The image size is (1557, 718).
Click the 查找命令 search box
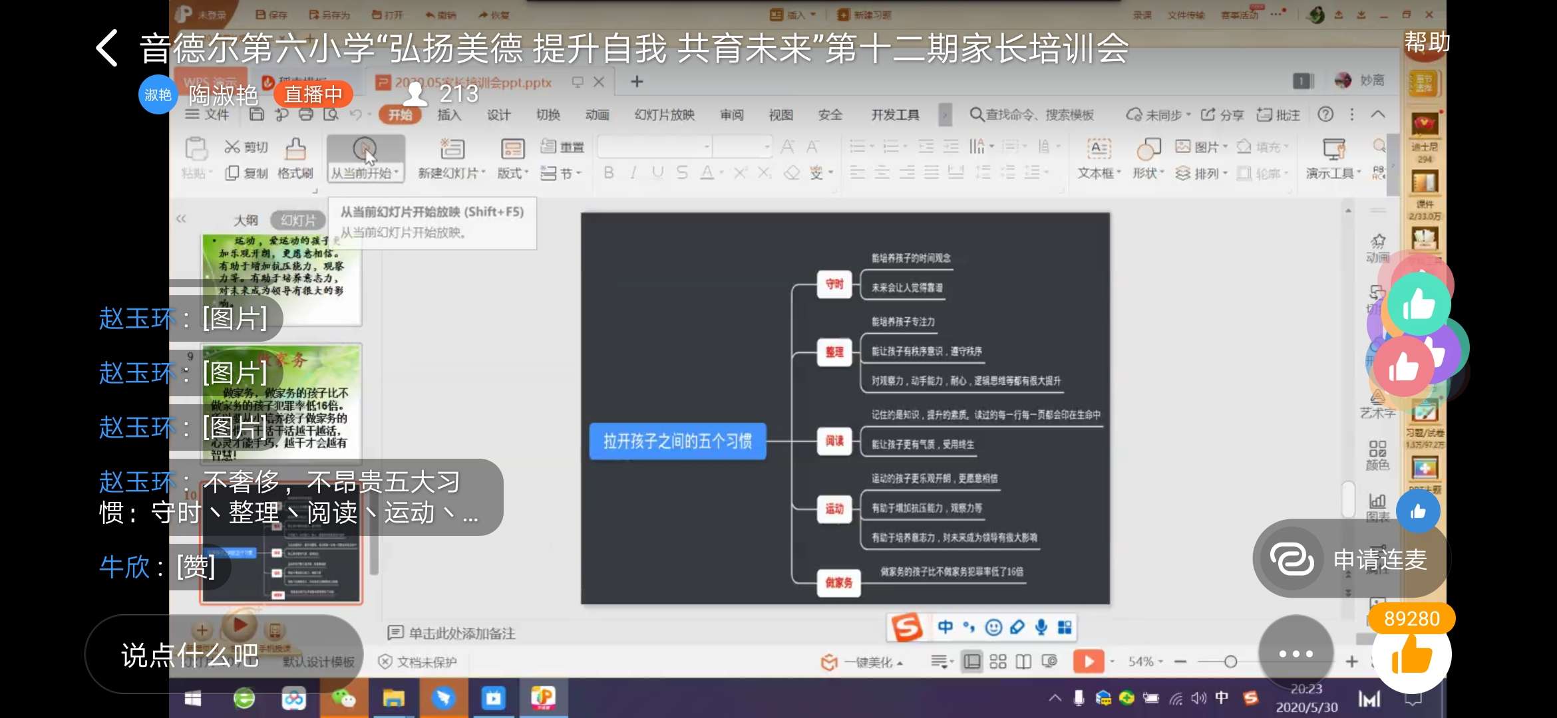1032,115
